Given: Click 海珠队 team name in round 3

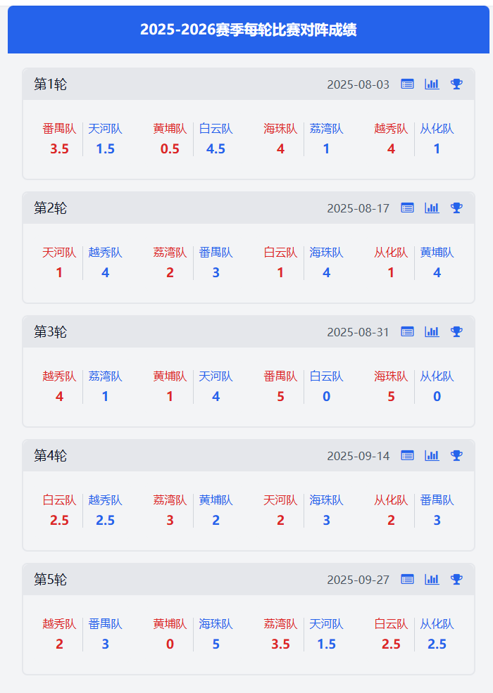Looking at the screenshot, I should coord(391,376).
